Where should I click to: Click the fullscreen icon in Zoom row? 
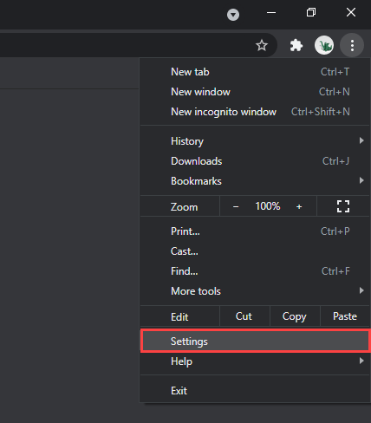click(x=343, y=206)
